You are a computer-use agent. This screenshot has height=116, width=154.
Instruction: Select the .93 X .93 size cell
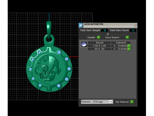(99, 49)
